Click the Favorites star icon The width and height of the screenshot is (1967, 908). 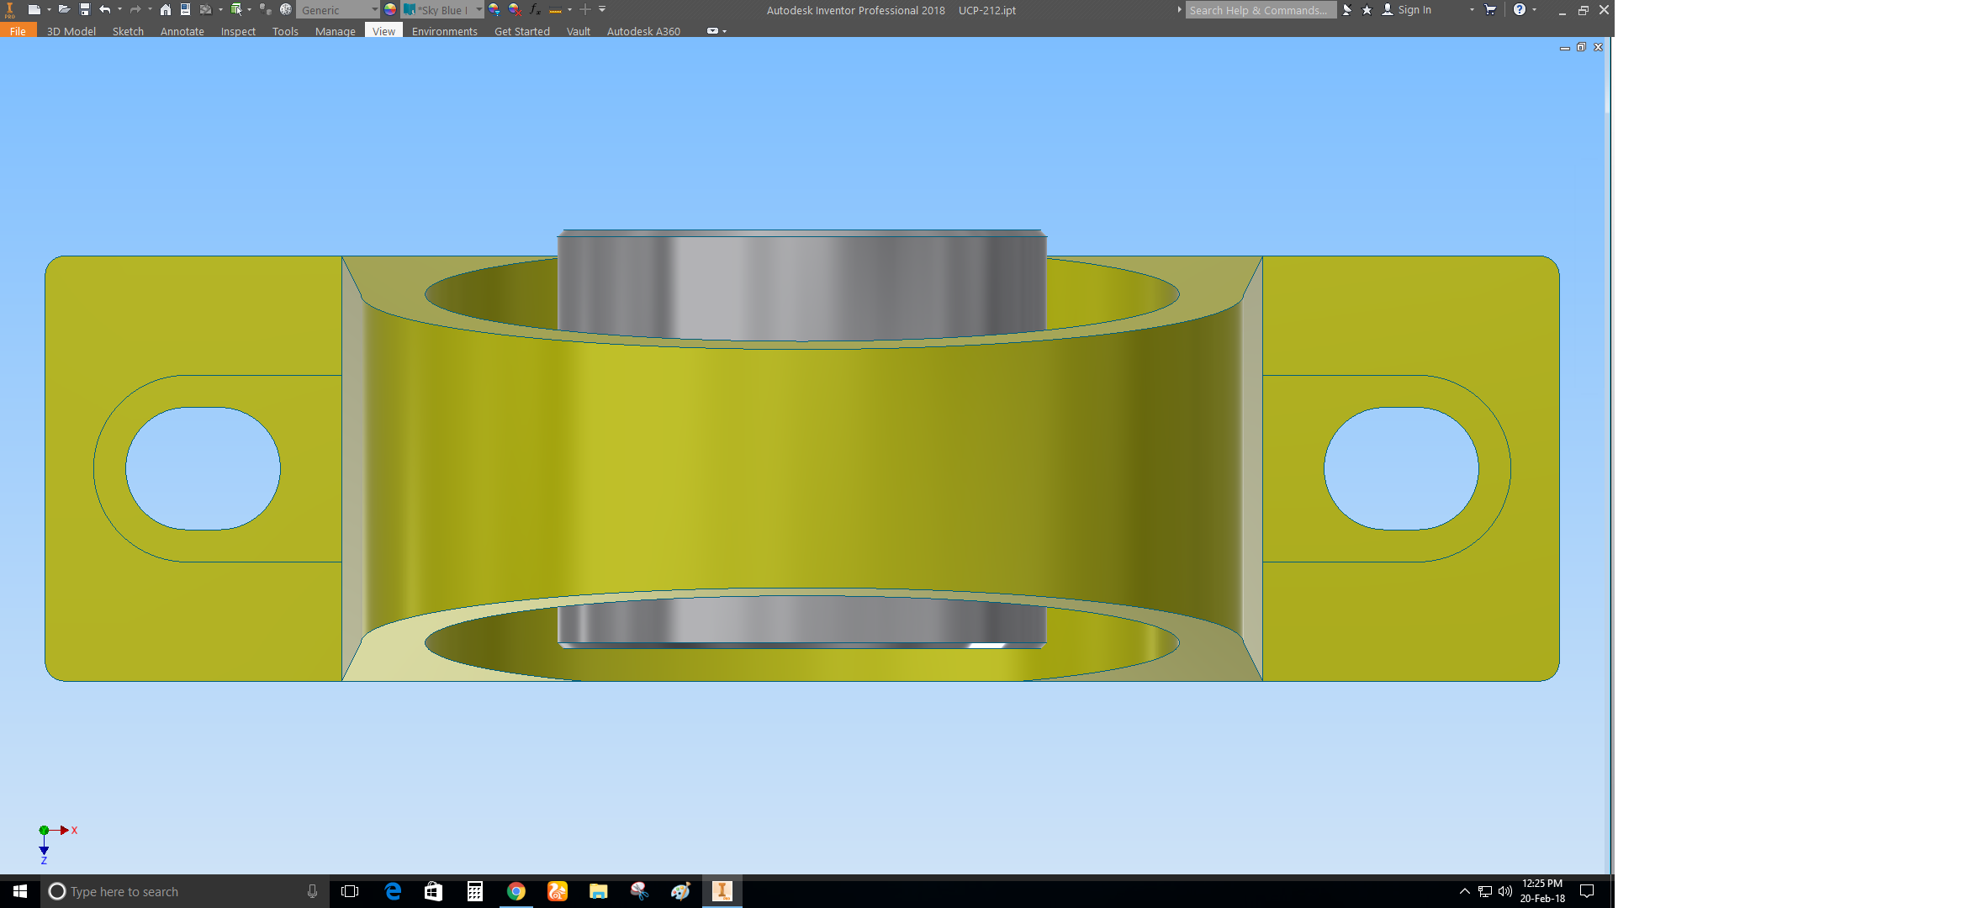pos(1367,10)
